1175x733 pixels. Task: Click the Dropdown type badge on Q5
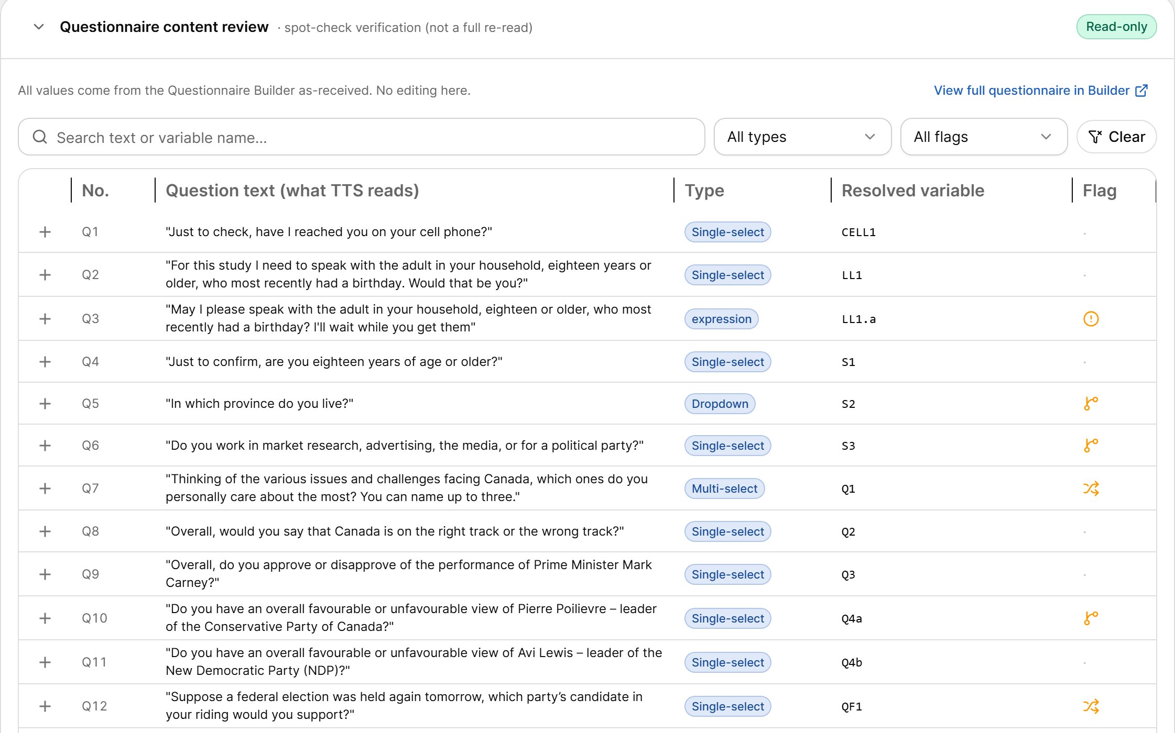click(720, 404)
